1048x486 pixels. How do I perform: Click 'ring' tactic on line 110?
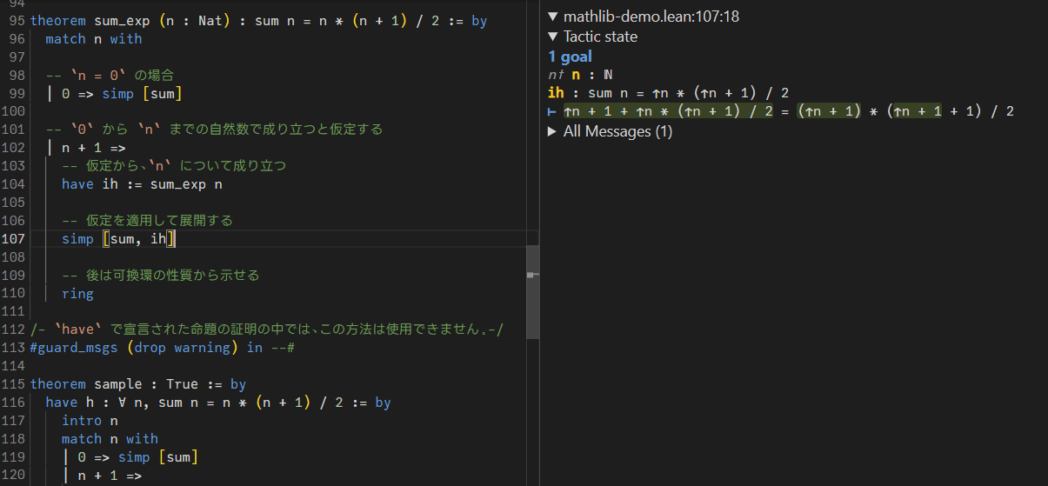click(77, 294)
